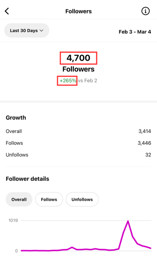Click the Growth section heading
Viewport: 157px width, 279px height.
click(16, 118)
